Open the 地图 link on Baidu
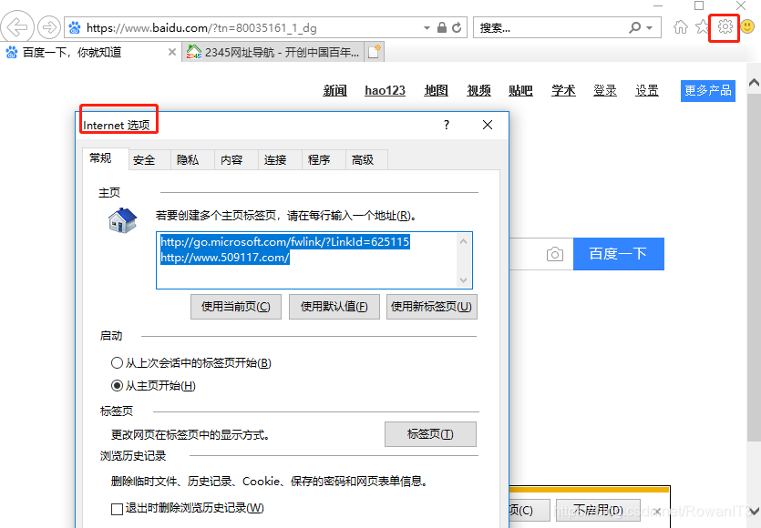This screenshot has width=761, height=528. pyautogui.click(x=436, y=90)
